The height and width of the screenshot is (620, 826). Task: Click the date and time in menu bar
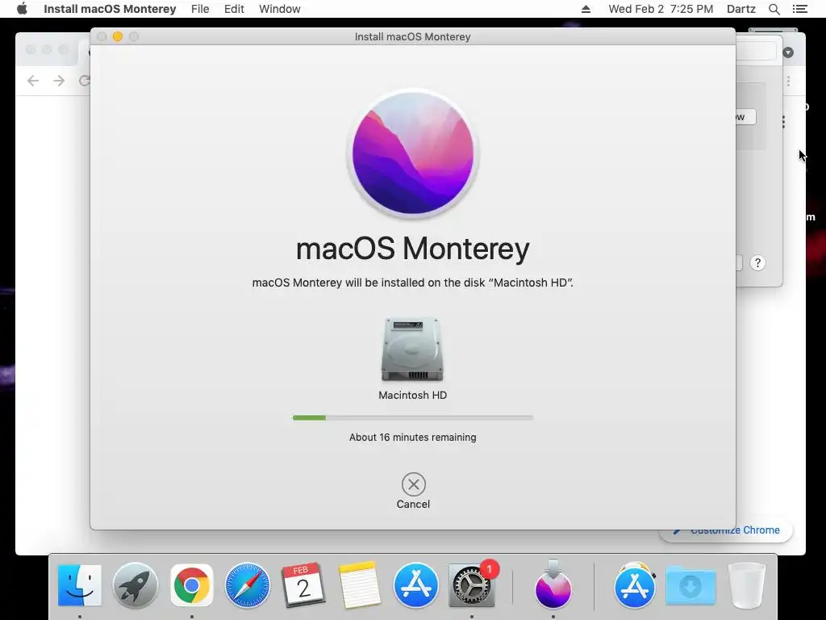pyautogui.click(x=661, y=9)
